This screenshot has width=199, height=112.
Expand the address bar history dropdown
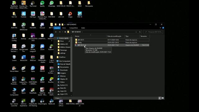(x=136, y=32)
